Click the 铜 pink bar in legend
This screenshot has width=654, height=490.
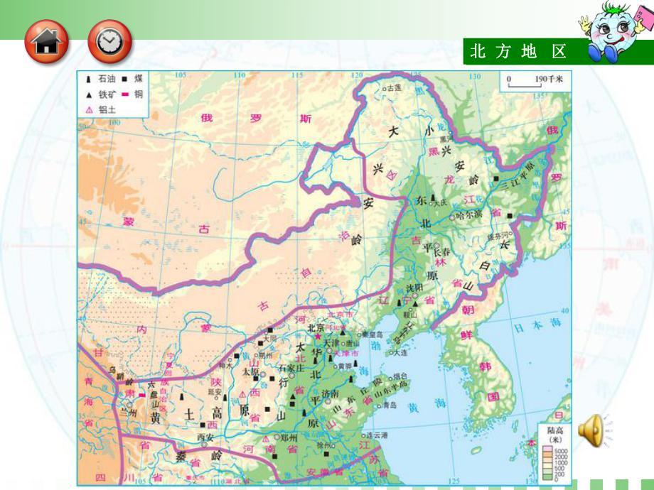pyautogui.click(x=124, y=94)
